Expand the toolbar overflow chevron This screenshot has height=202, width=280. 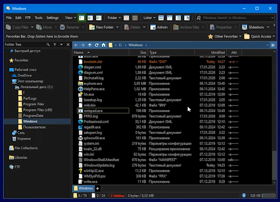coord(274,26)
